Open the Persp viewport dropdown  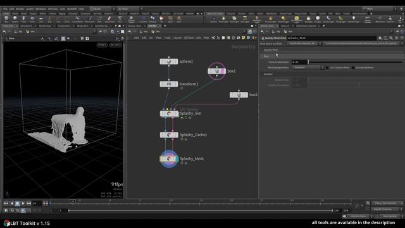point(102,45)
